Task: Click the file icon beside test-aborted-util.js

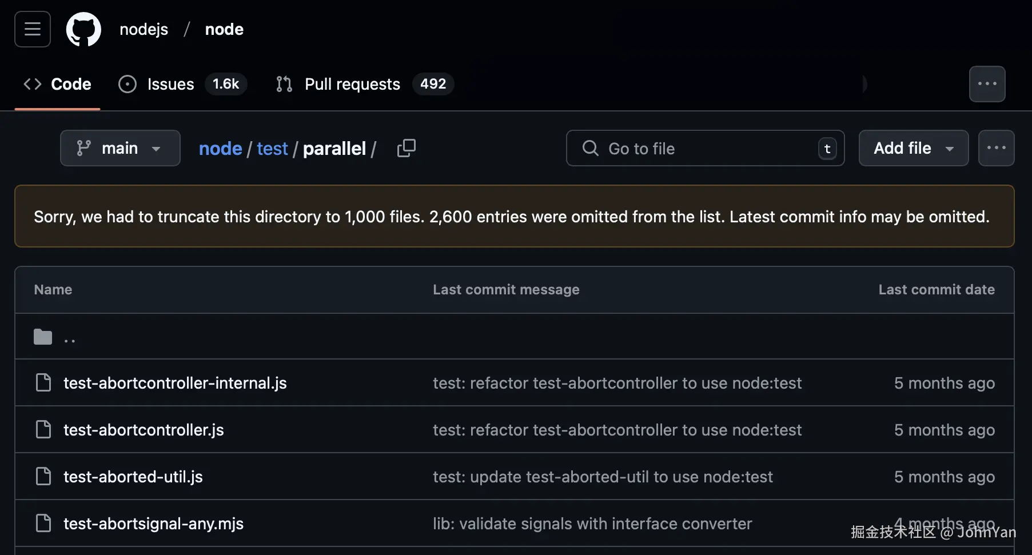Action: (x=43, y=476)
